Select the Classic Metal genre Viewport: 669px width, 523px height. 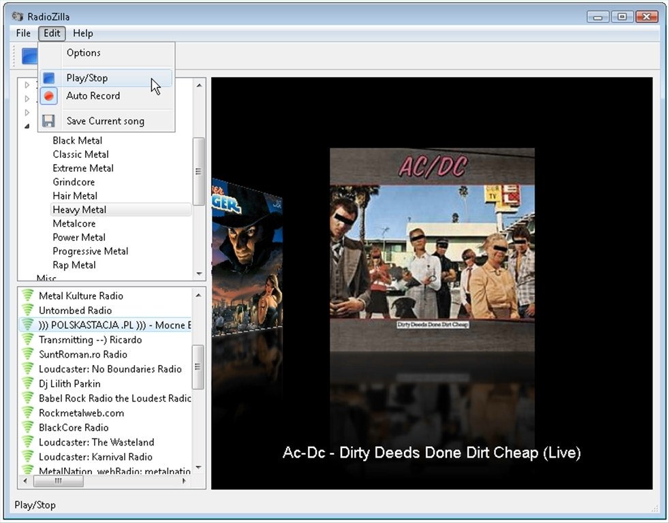tap(80, 155)
